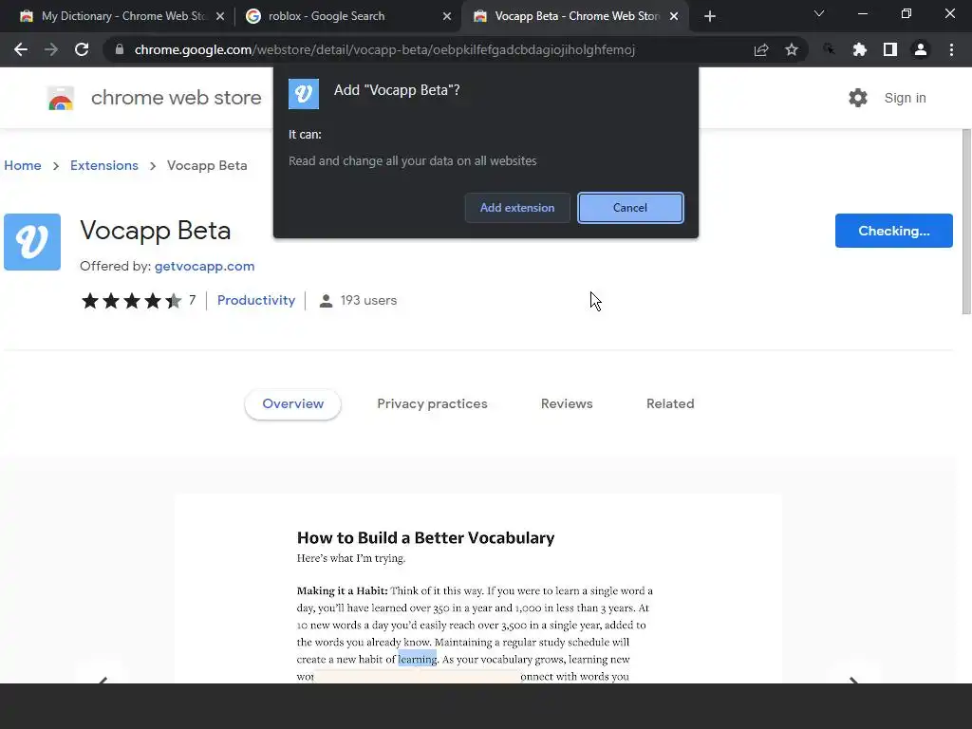Open web store settings gear
Screen dimensions: 972x729
858,98
